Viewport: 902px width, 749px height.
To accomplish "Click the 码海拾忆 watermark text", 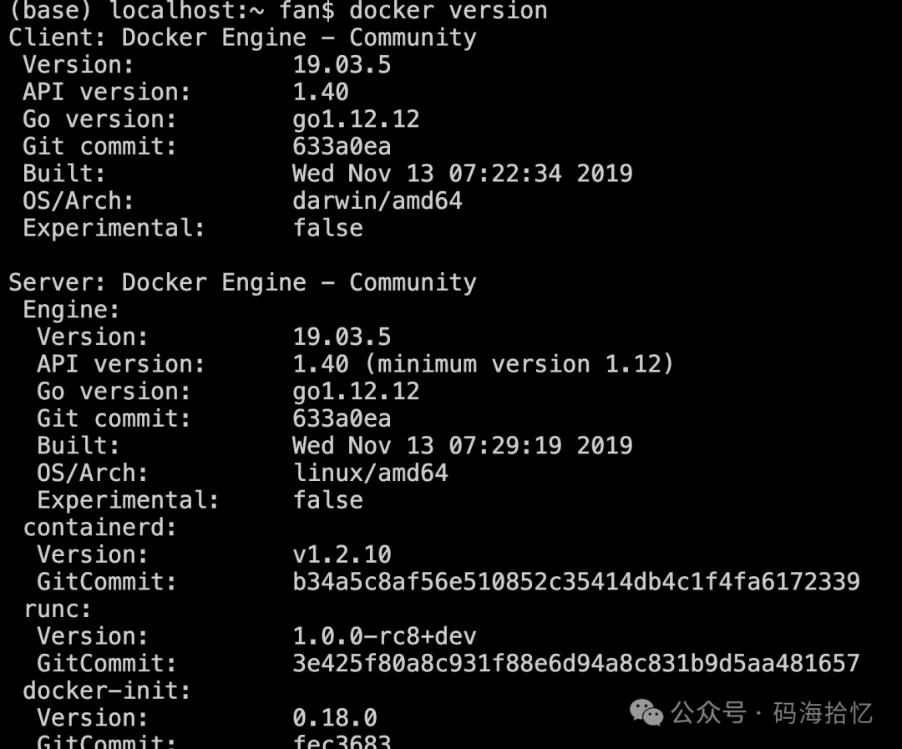I will (x=823, y=713).
